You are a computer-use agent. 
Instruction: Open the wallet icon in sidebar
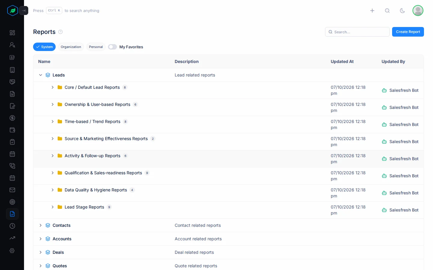[12, 130]
